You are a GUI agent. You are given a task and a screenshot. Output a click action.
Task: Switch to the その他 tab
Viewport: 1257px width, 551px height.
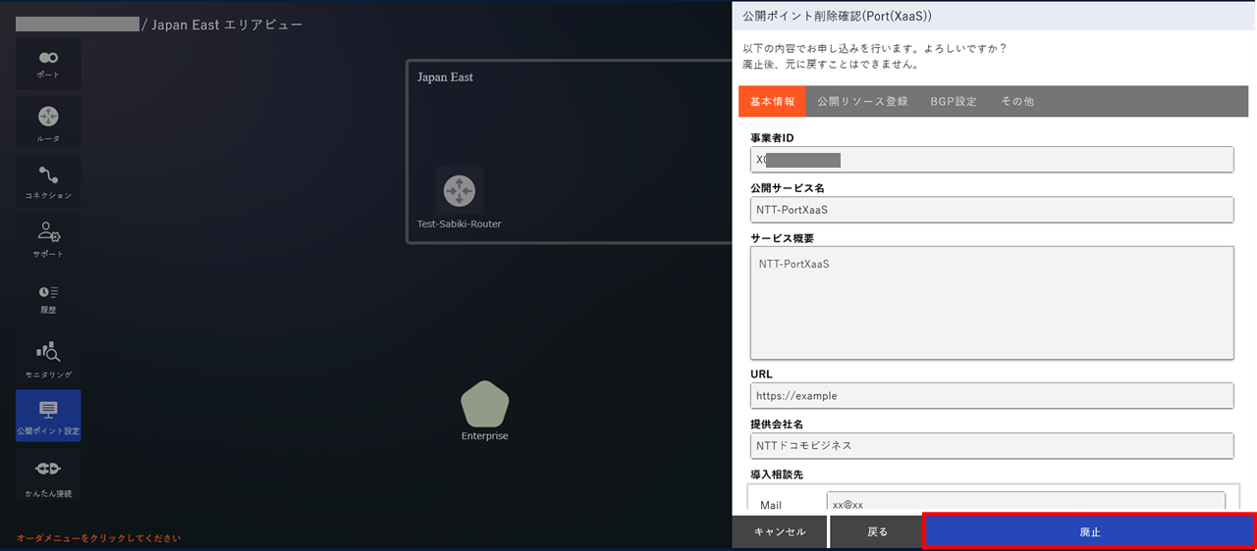1017,101
